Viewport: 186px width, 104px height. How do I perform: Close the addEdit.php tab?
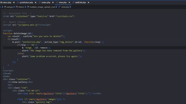click(88, 3)
